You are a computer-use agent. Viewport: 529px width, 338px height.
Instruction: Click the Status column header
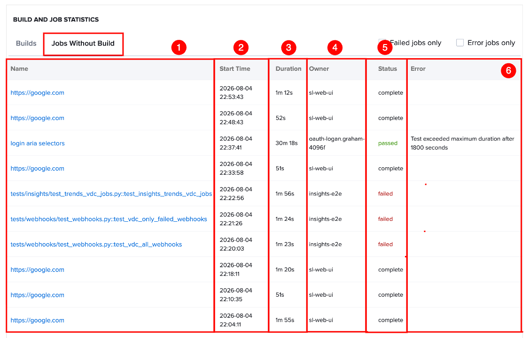pos(387,68)
